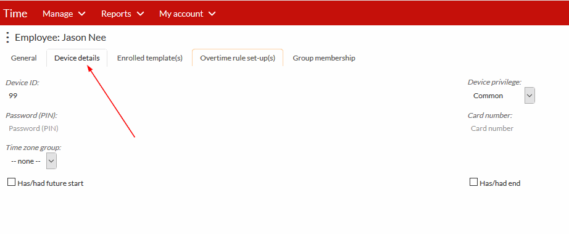The height and width of the screenshot is (234, 569).
Task: Click the 'Time zone group:' label
Action: (x=33, y=148)
